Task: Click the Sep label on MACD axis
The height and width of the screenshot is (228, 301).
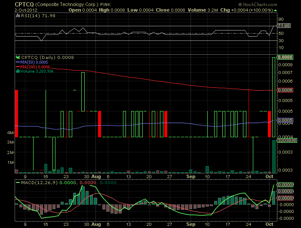Action: [x=190, y=224]
